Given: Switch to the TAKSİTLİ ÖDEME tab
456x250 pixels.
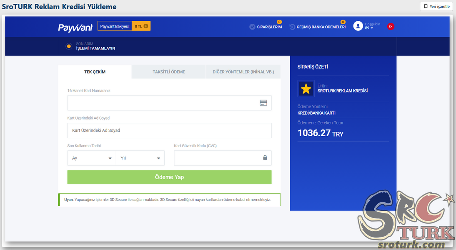Looking at the screenshot, I should pos(169,72).
